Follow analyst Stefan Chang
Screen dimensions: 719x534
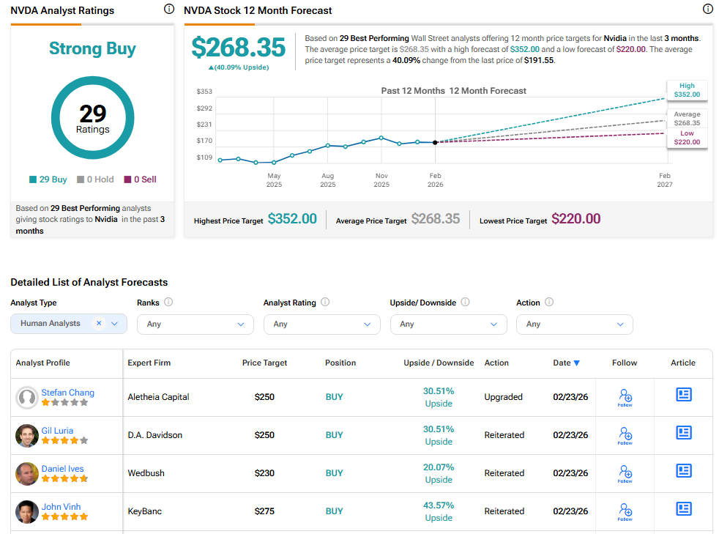click(625, 397)
